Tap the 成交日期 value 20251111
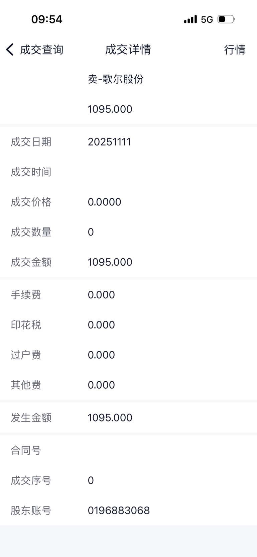The height and width of the screenshot is (557, 257). click(109, 142)
